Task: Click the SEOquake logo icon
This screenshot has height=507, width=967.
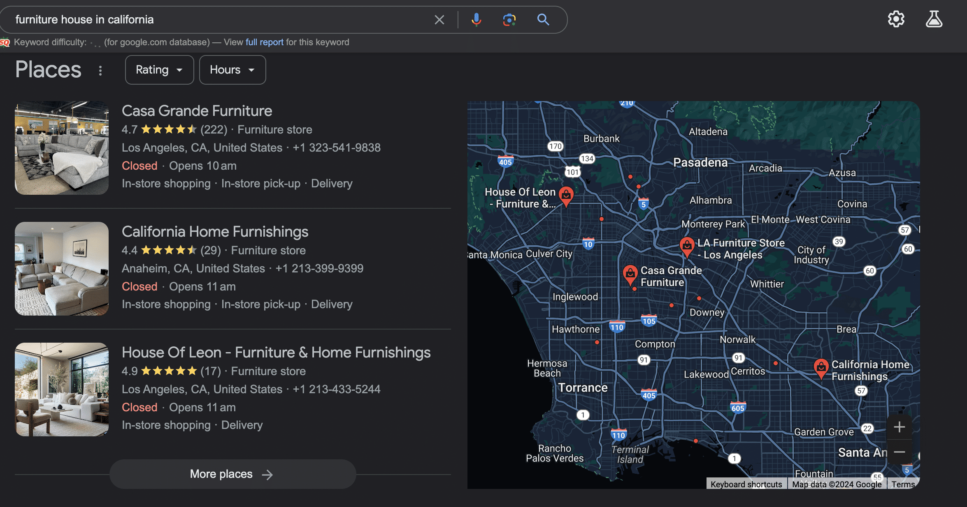Action: point(5,42)
